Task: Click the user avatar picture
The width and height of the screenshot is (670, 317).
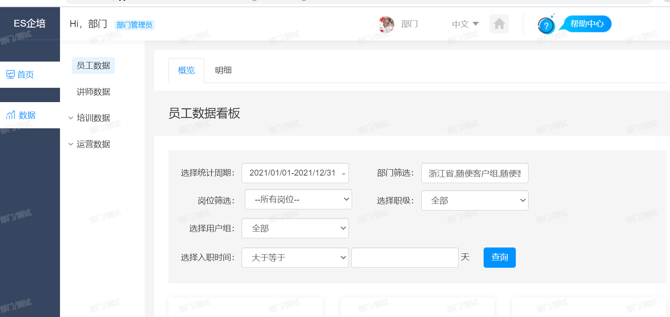Action: (386, 24)
